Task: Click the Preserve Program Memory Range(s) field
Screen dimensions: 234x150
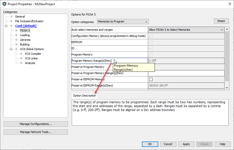Action: click(x=186, y=73)
